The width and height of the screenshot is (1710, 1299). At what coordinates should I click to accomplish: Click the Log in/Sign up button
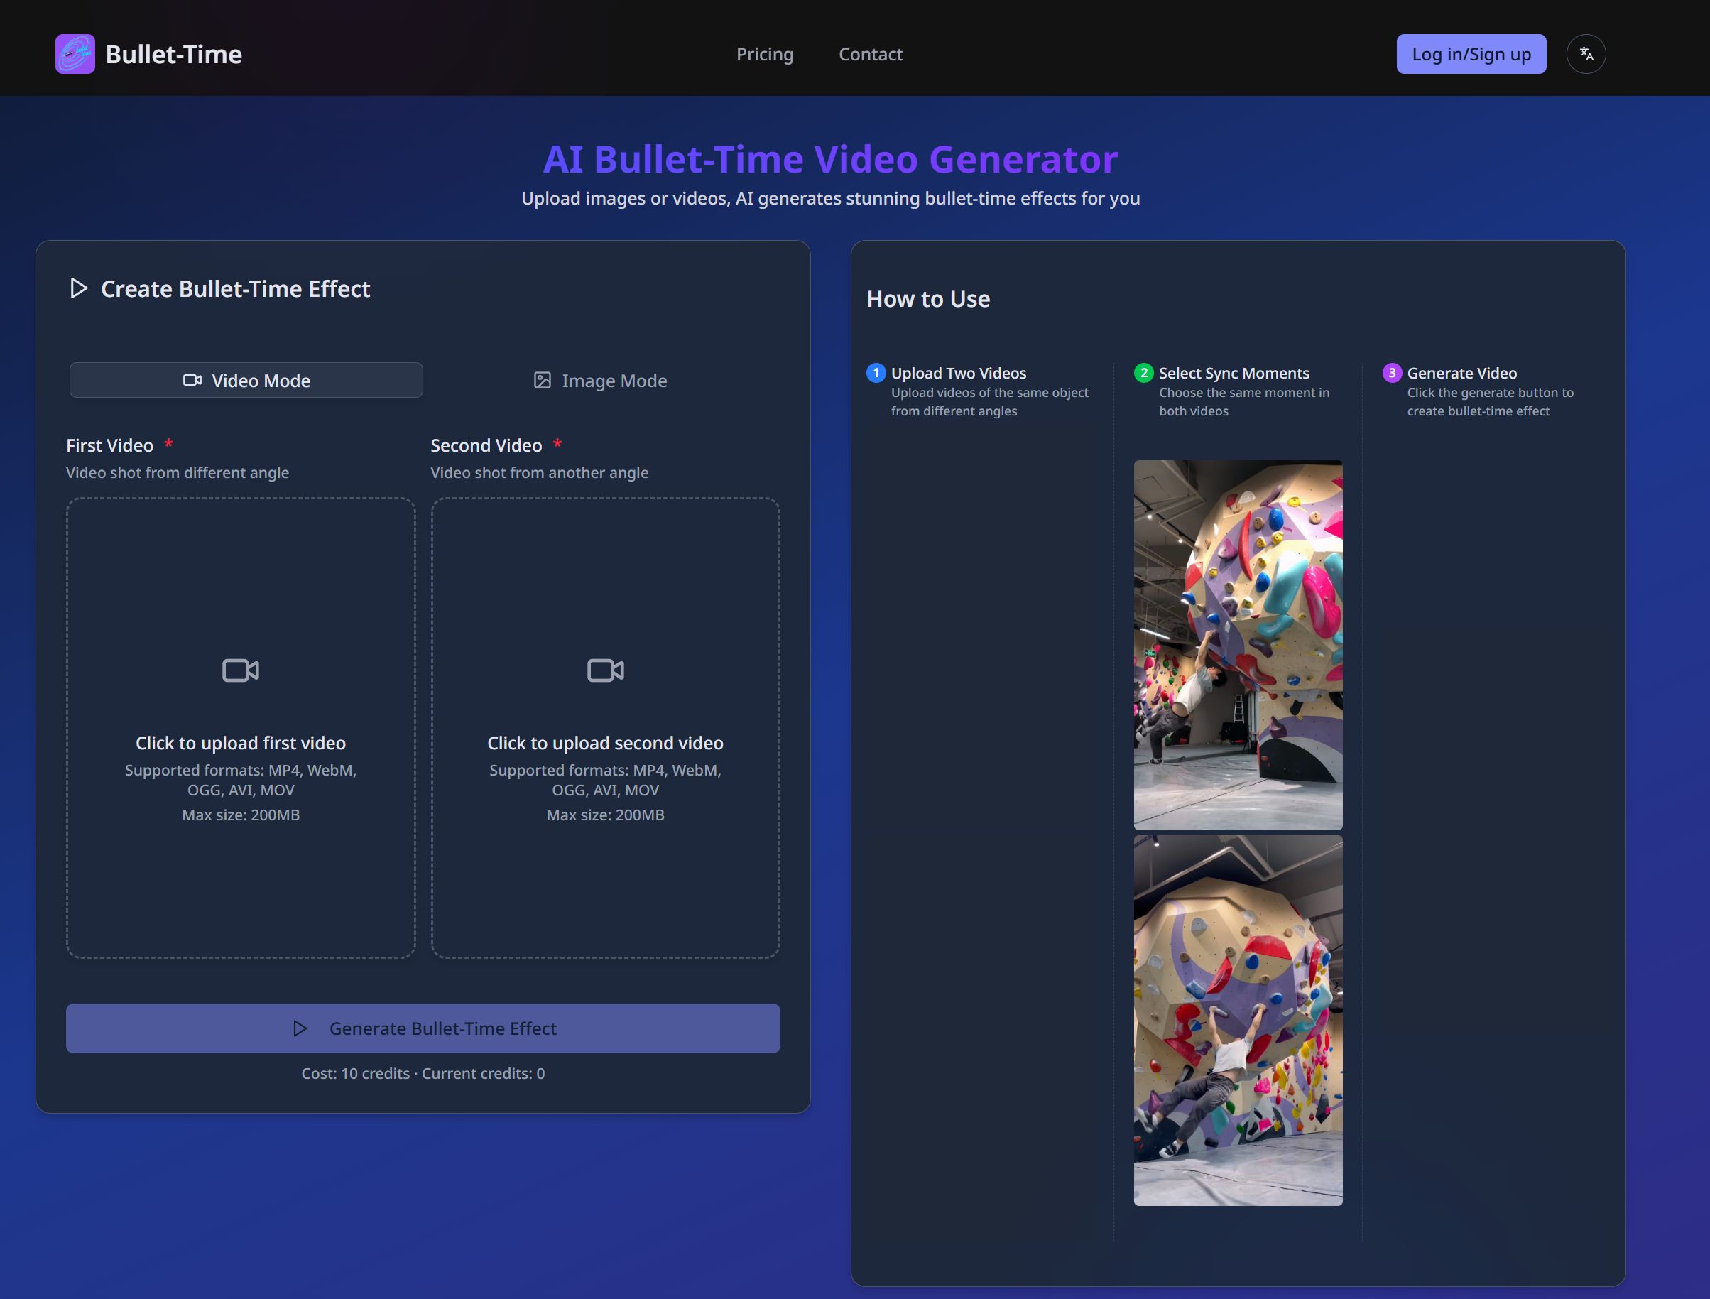pos(1471,54)
